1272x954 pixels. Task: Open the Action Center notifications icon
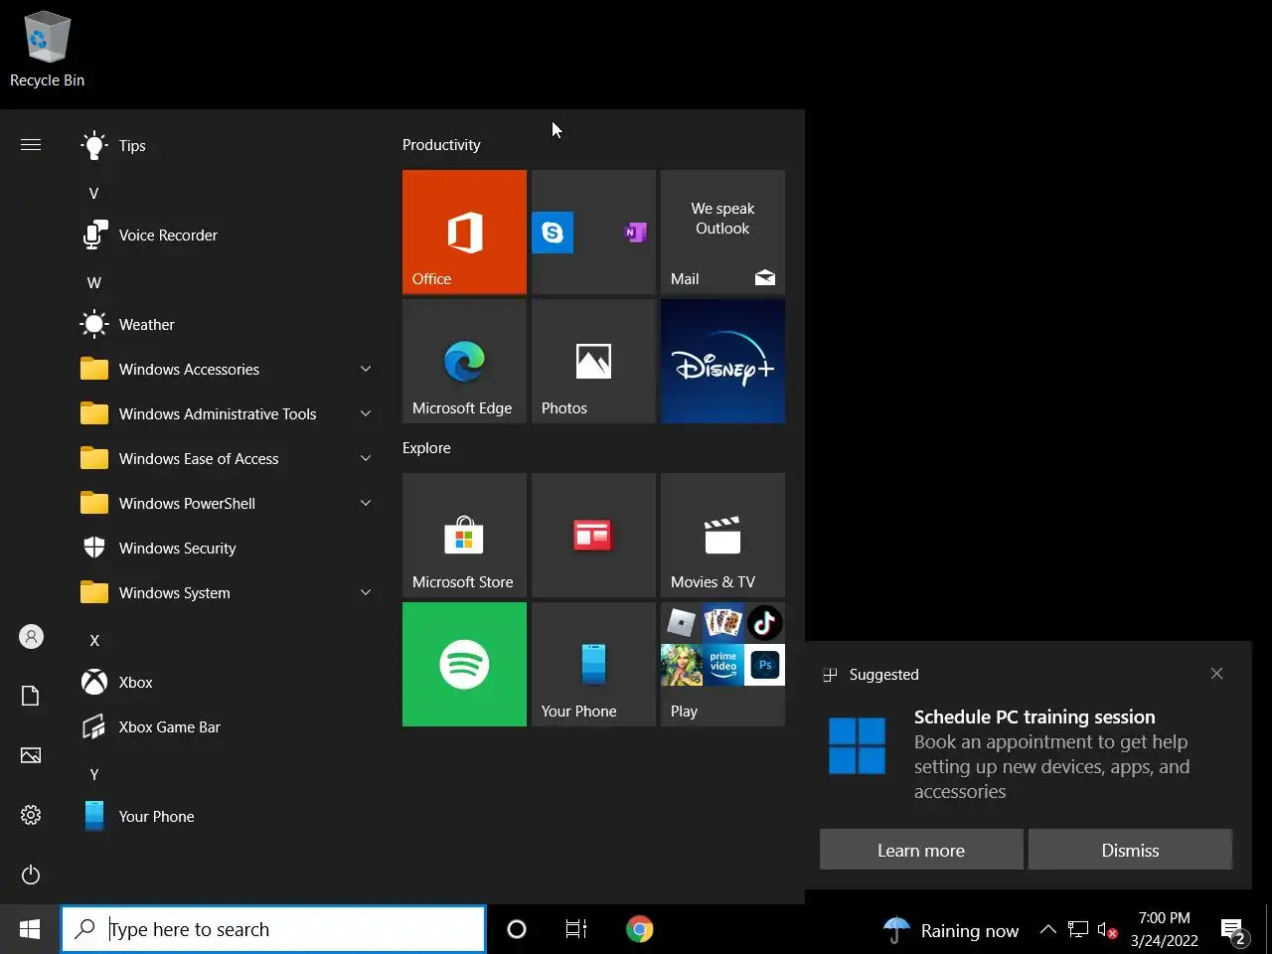[1234, 931]
